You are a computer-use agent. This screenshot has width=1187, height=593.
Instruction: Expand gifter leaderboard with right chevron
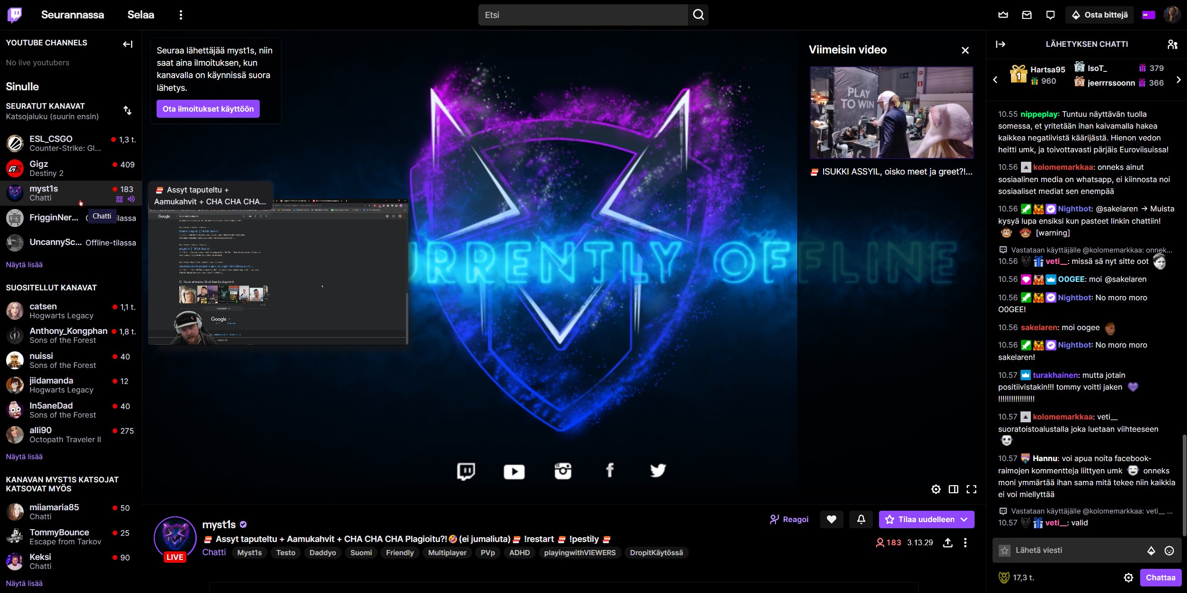[x=1179, y=79]
